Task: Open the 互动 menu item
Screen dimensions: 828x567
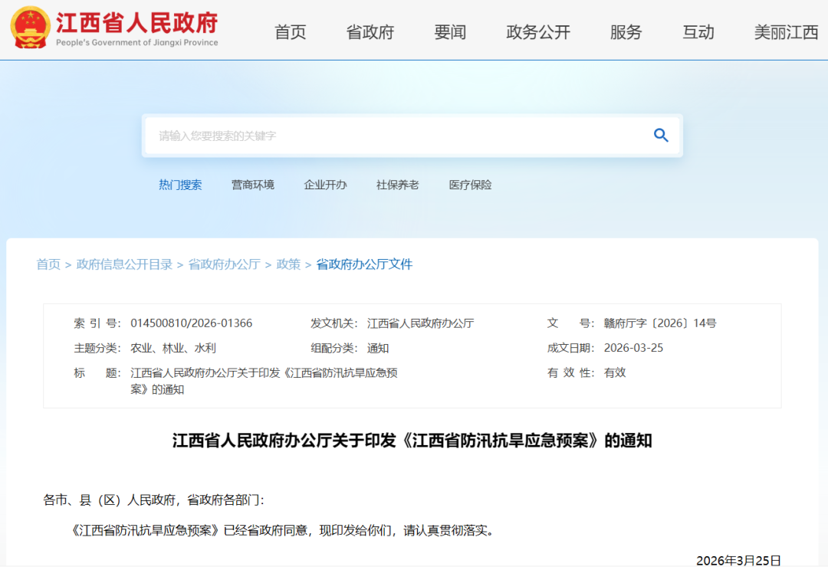Action: coord(698,32)
